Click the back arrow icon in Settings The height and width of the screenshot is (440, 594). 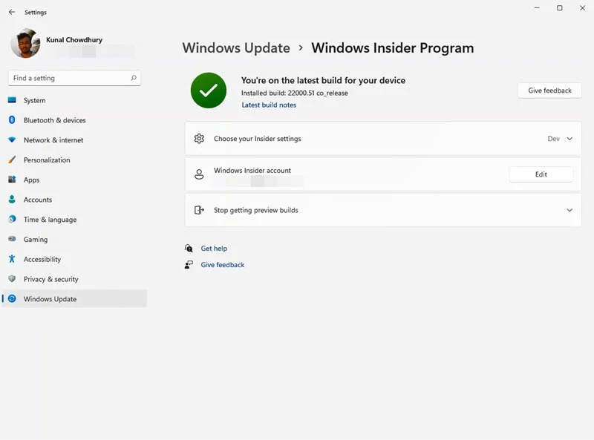(12, 12)
